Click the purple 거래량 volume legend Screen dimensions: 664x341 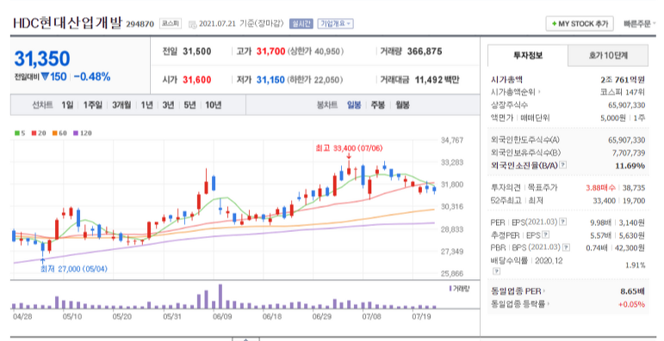(x=459, y=289)
